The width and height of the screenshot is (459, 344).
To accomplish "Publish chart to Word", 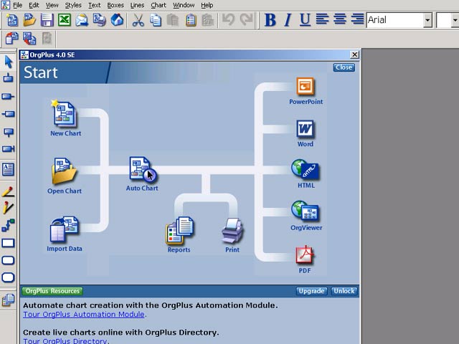I will click(x=306, y=129).
